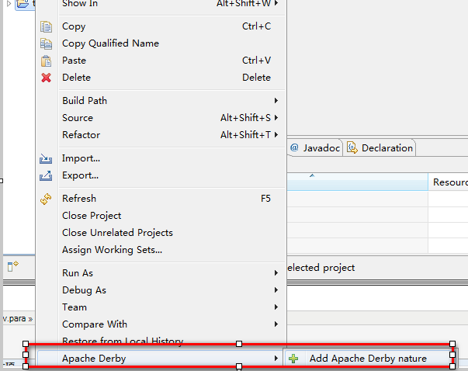
Task: Open the Refactor menu entry
Action: 161,134
